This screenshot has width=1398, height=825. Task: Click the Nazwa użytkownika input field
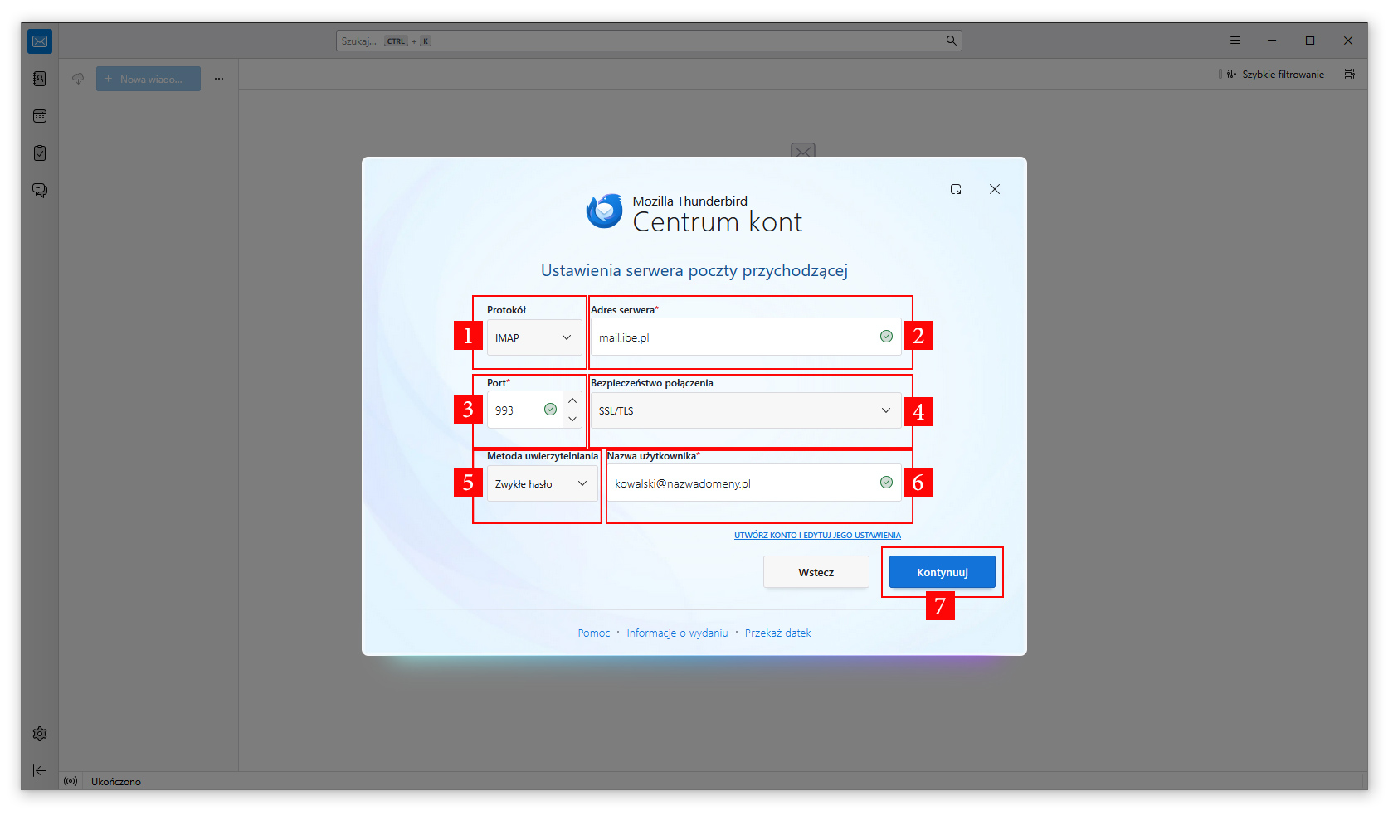coord(743,483)
